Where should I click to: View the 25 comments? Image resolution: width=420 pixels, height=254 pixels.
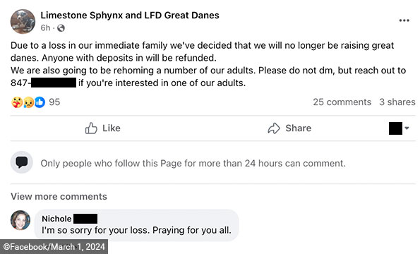(x=342, y=102)
